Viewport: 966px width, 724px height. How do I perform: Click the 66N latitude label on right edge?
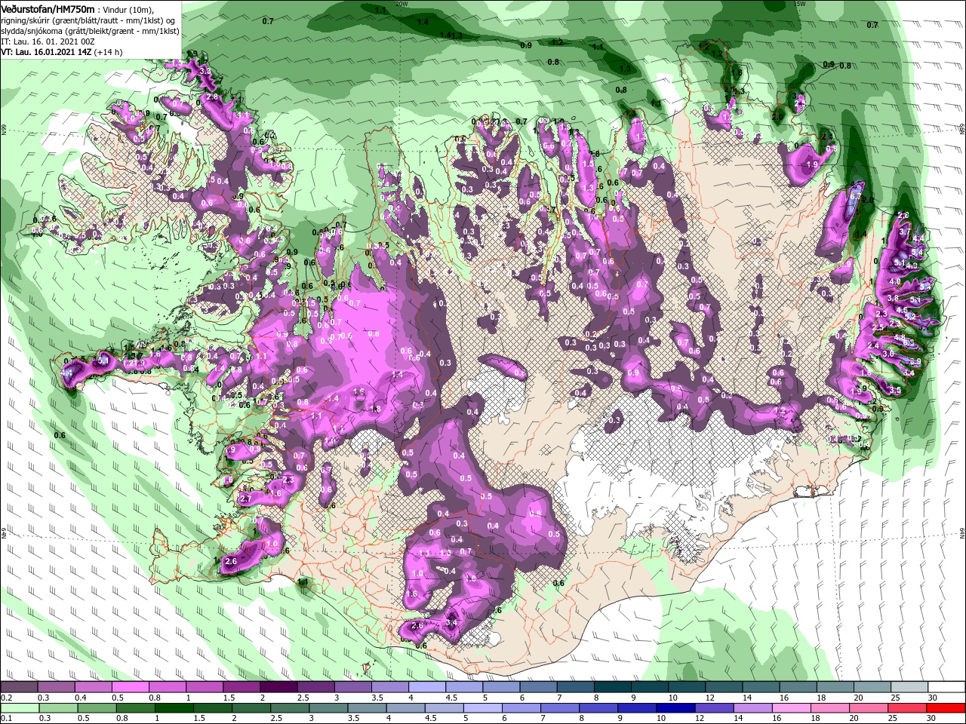point(961,130)
